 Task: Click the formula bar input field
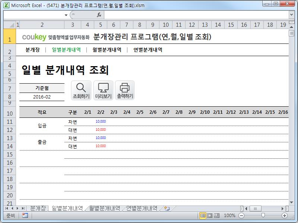196,15
